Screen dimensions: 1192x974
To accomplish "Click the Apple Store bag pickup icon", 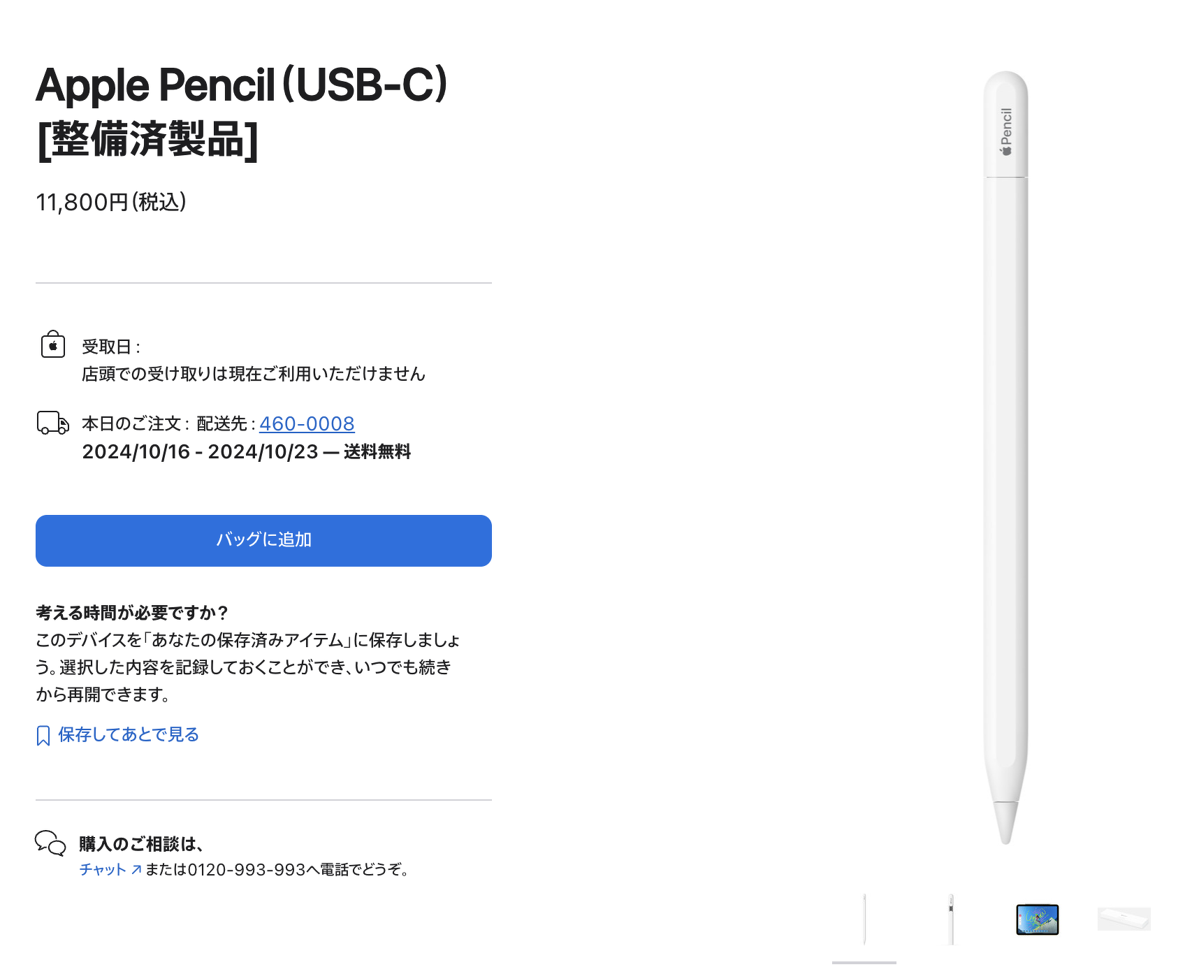I will (53, 344).
